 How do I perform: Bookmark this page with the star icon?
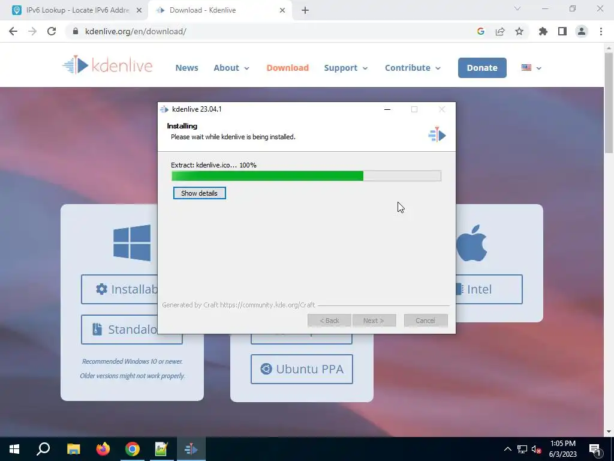519,31
